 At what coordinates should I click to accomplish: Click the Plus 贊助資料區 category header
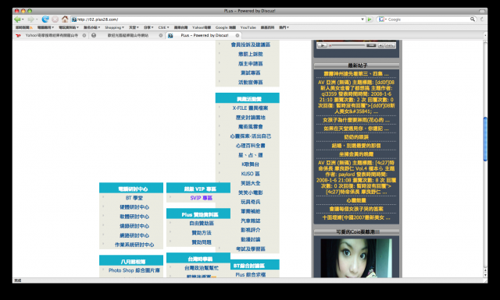[x=198, y=214]
